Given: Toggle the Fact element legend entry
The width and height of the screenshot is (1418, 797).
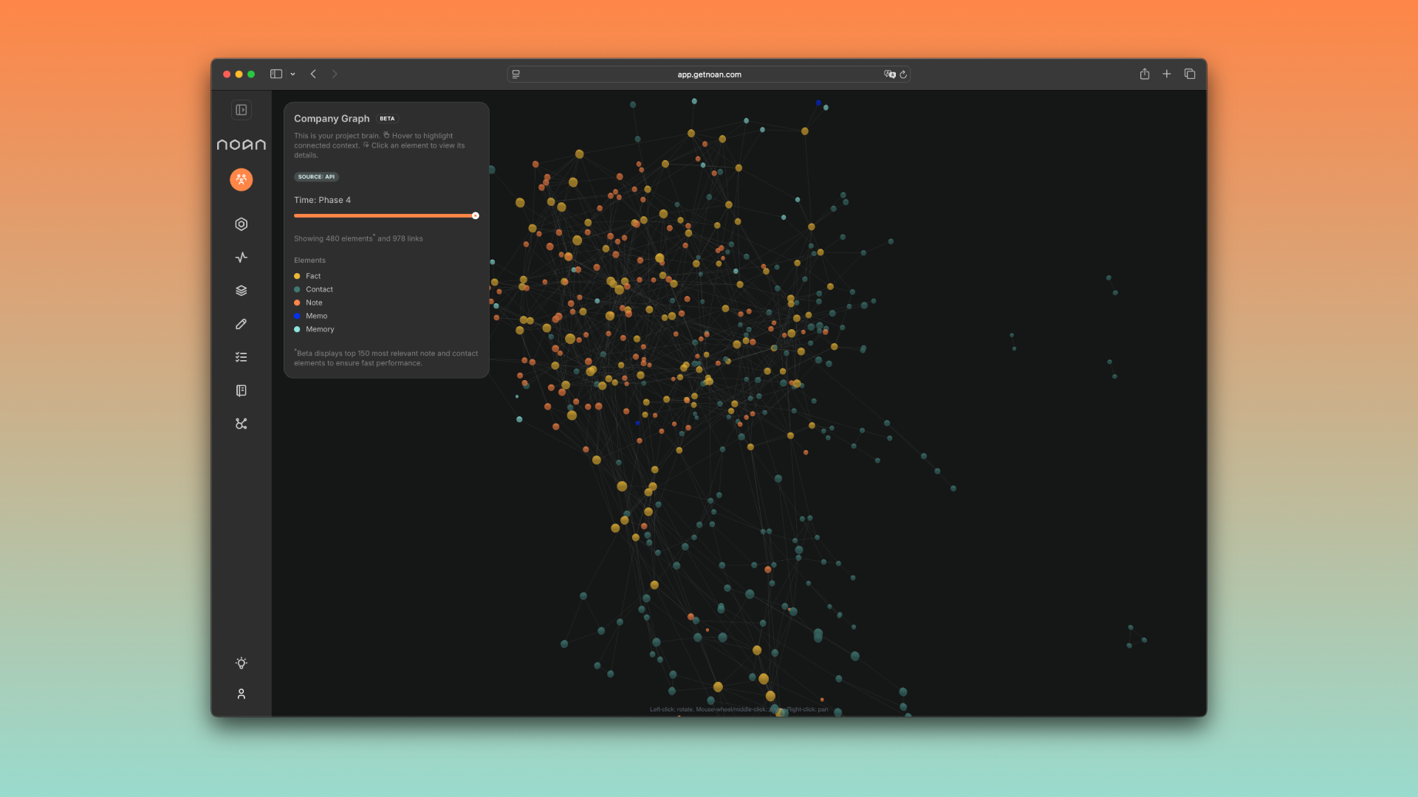Looking at the screenshot, I should pos(313,276).
